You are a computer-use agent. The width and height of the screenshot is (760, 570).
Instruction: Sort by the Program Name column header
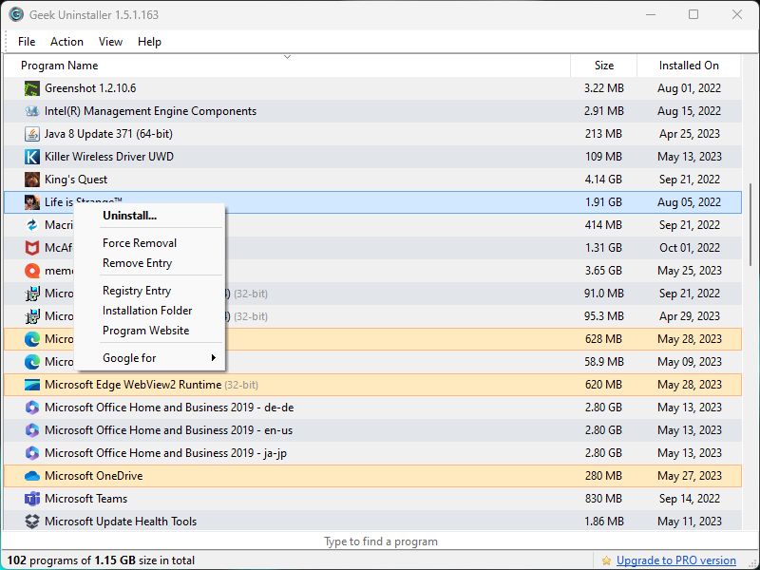pos(287,66)
